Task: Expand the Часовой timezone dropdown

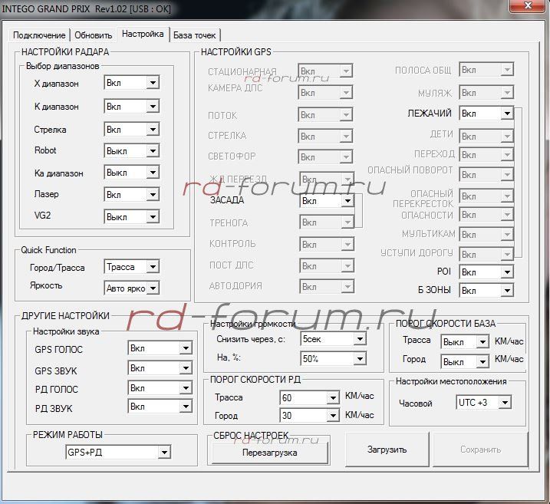Action: pos(484,402)
